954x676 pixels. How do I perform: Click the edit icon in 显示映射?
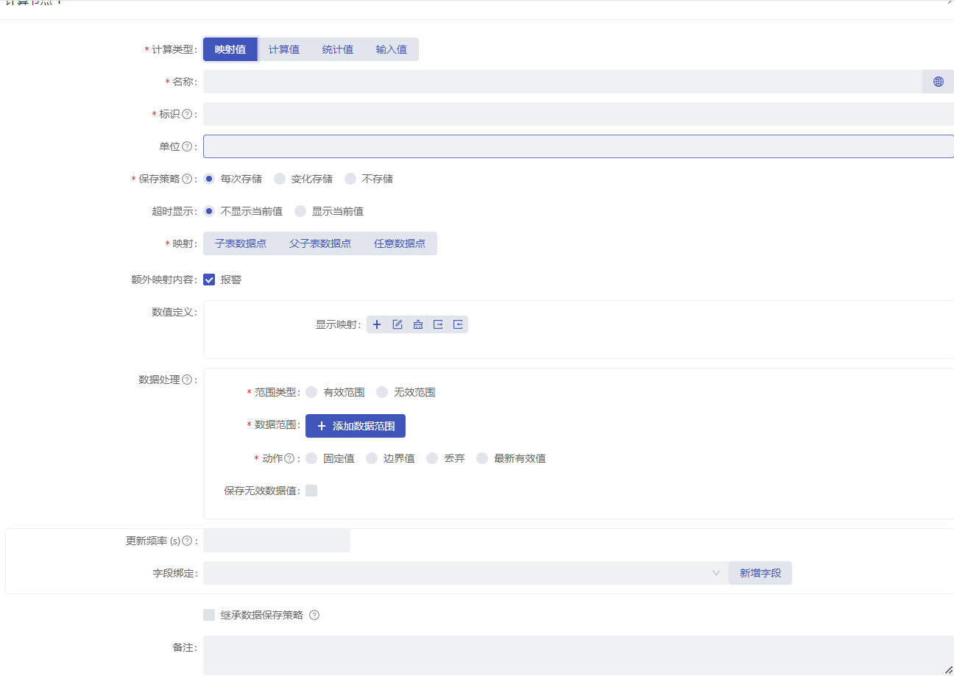coord(397,324)
